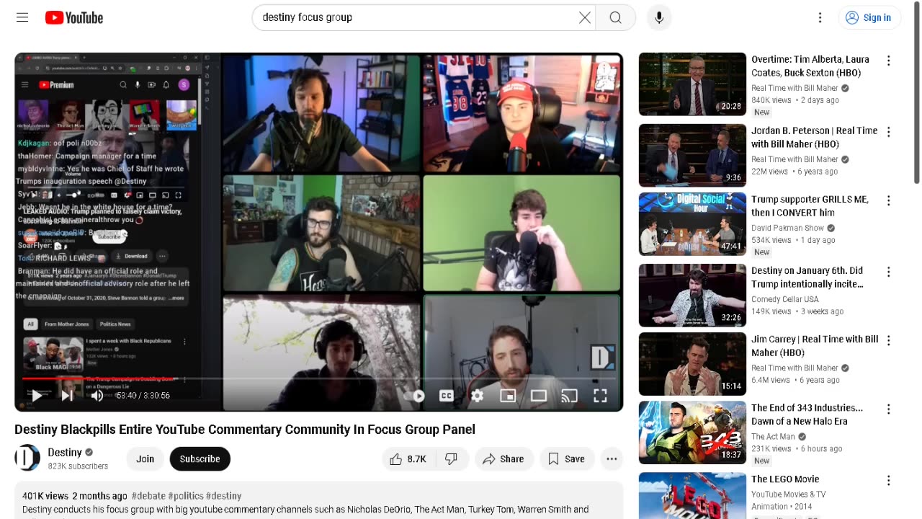Open Trump supporter GRILLS ME thumbnail
This screenshot has height=519, width=922.
click(692, 224)
